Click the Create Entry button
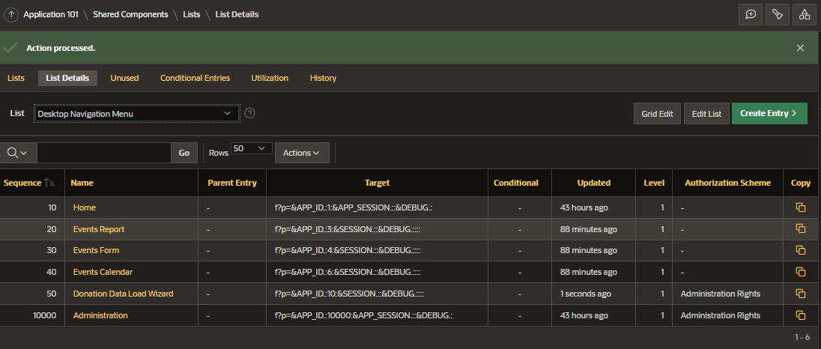Image resolution: width=821 pixels, height=349 pixels. [769, 114]
